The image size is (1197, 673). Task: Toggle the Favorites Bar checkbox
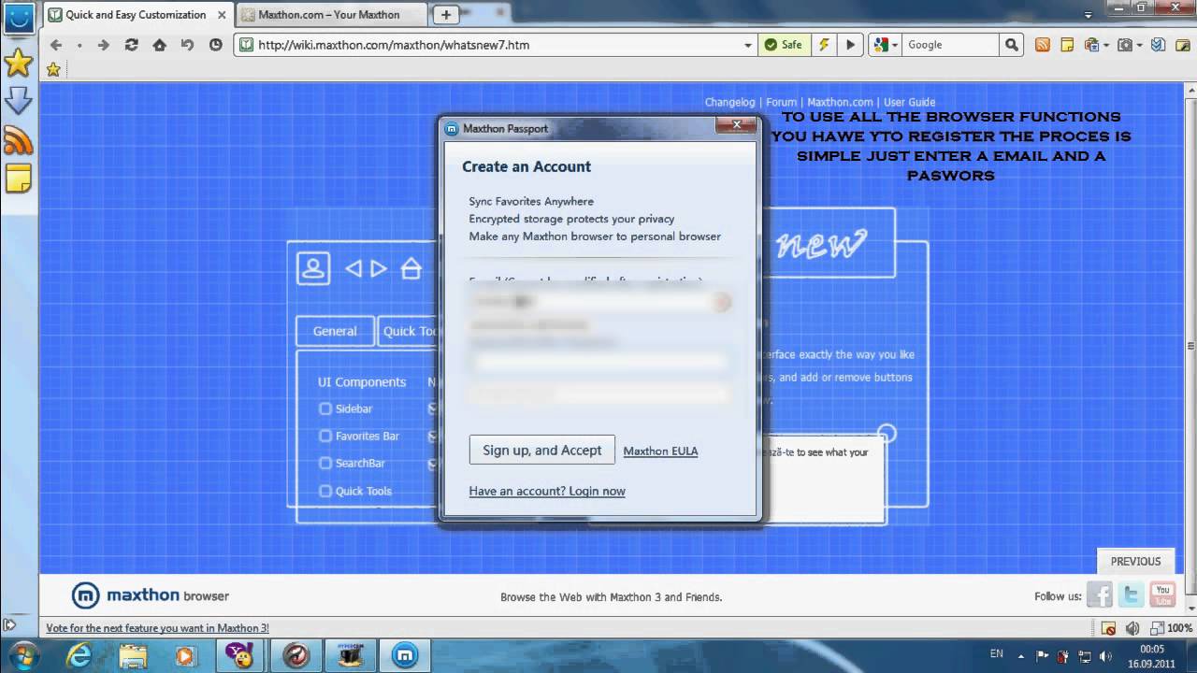pyautogui.click(x=325, y=436)
